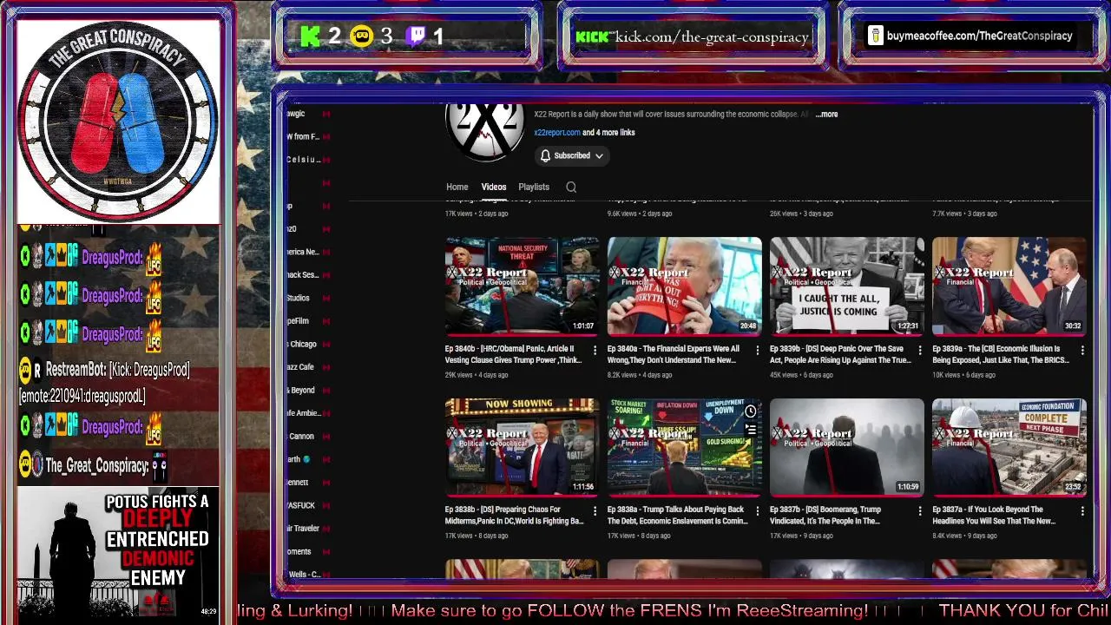Open Ep 3837b Boomerang video title
The image size is (1111, 625).
point(825,516)
